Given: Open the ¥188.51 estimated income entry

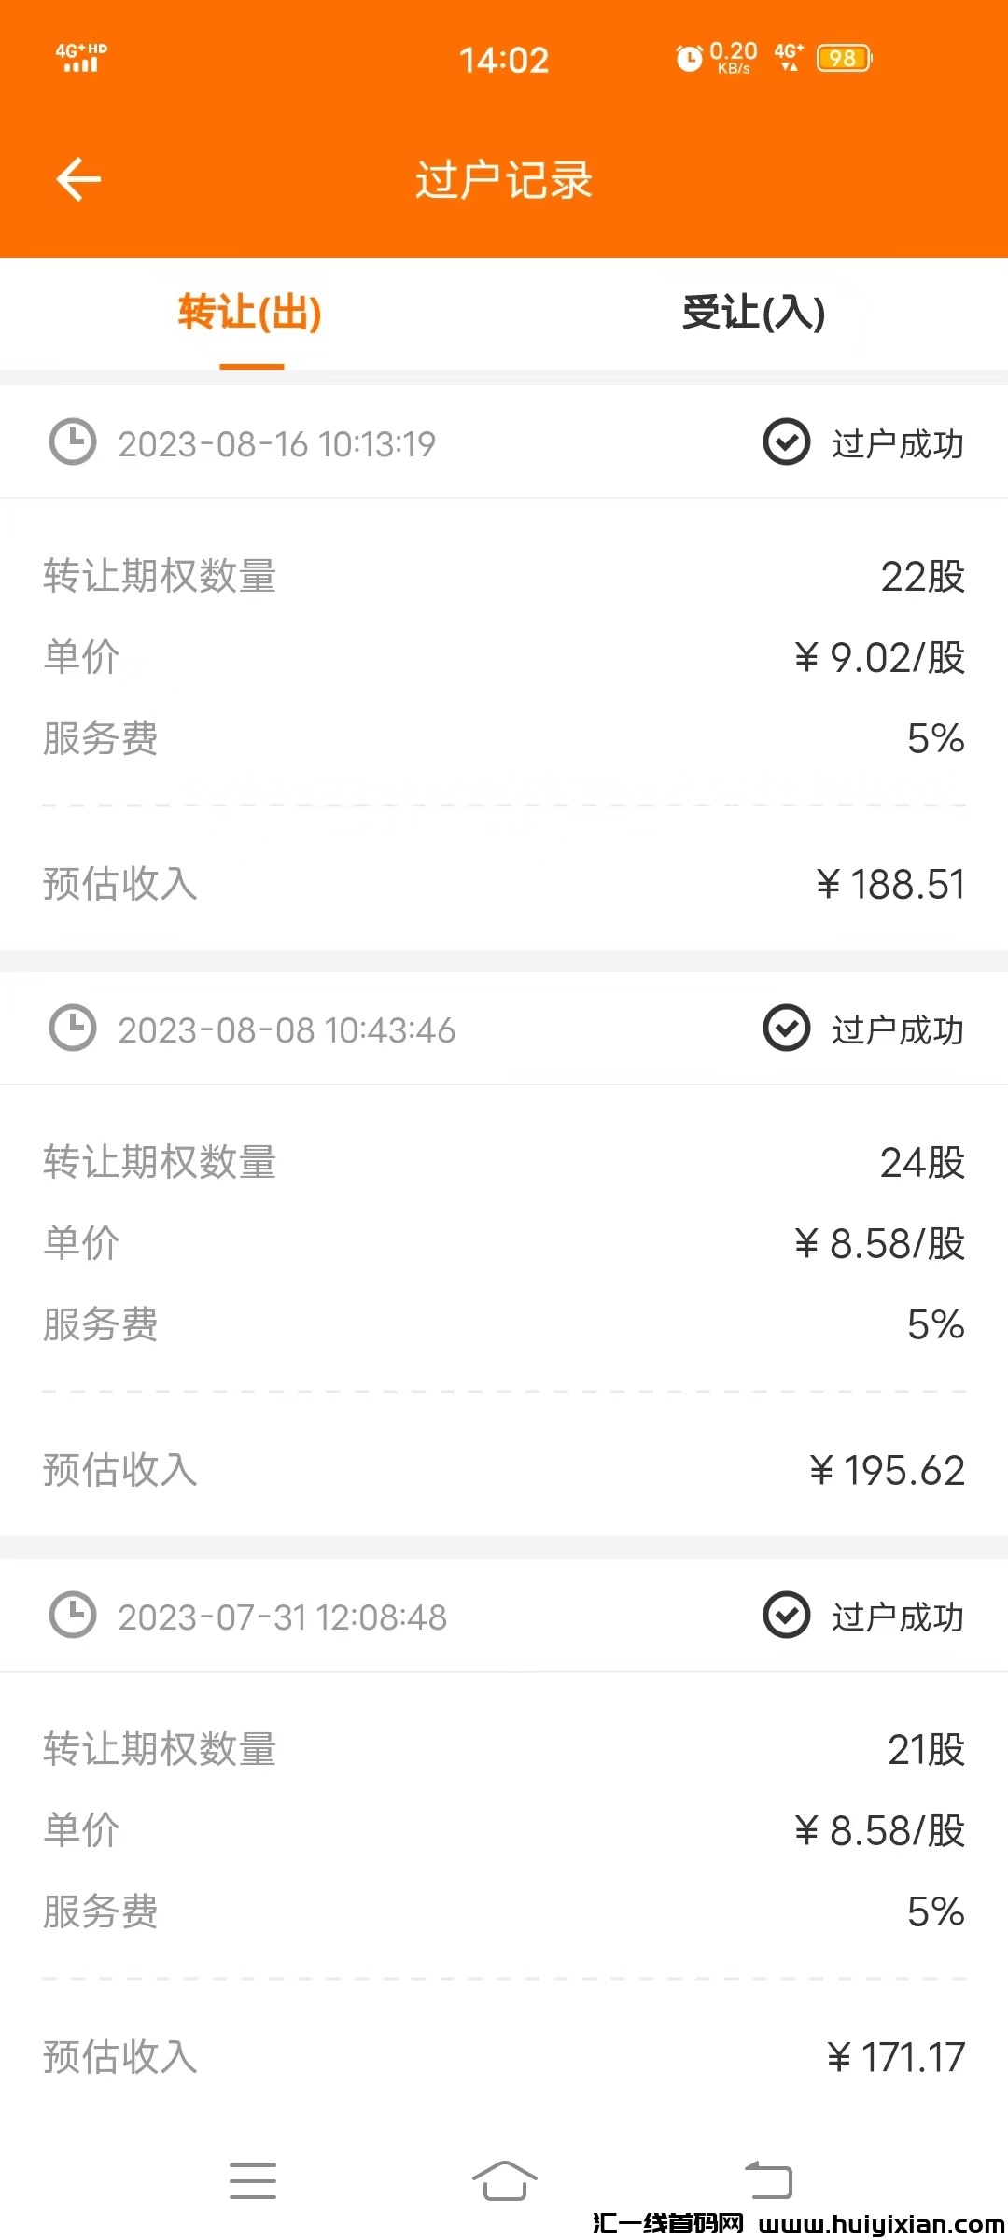Looking at the screenshot, I should click(x=889, y=884).
